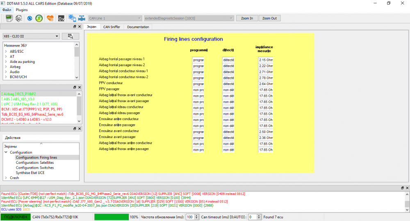The width and height of the screenshot is (410, 221).
Task: Switch to the CAN Sniffer tab
Action: (x=112, y=27)
